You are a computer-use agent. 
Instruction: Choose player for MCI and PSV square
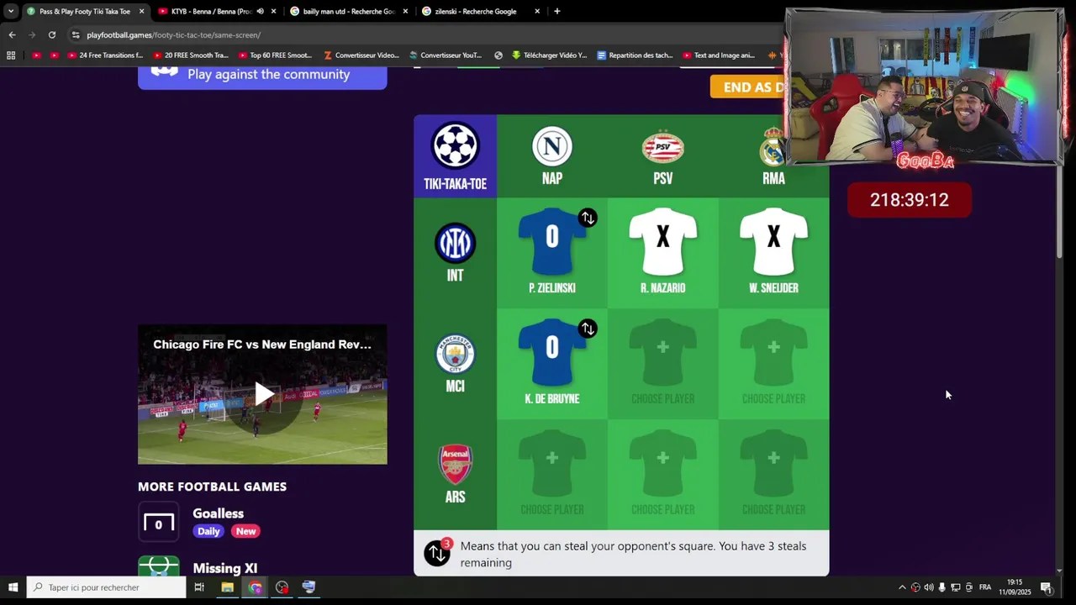[662, 363]
